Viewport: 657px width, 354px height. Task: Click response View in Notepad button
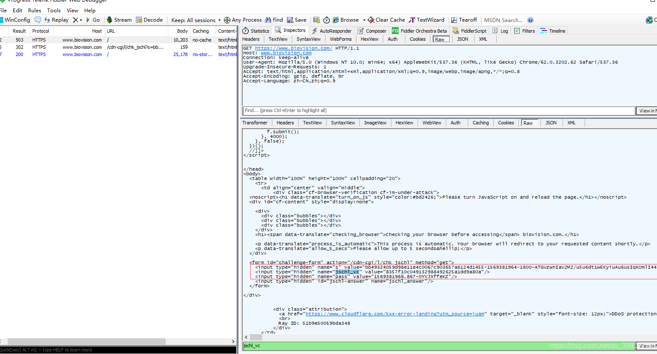pos(646,346)
